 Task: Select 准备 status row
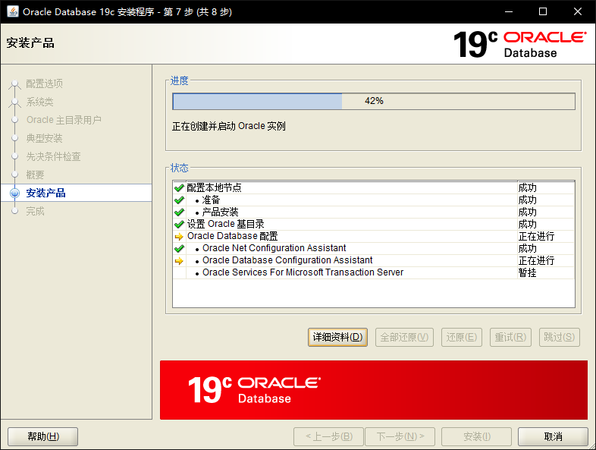374,200
